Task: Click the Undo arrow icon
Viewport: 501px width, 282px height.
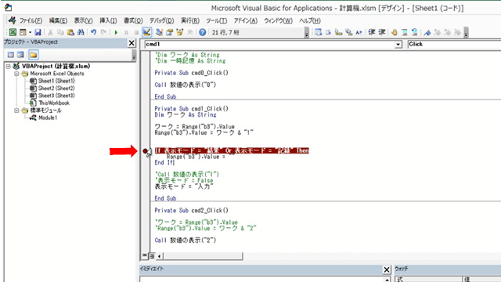Action: [x=93, y=32]
